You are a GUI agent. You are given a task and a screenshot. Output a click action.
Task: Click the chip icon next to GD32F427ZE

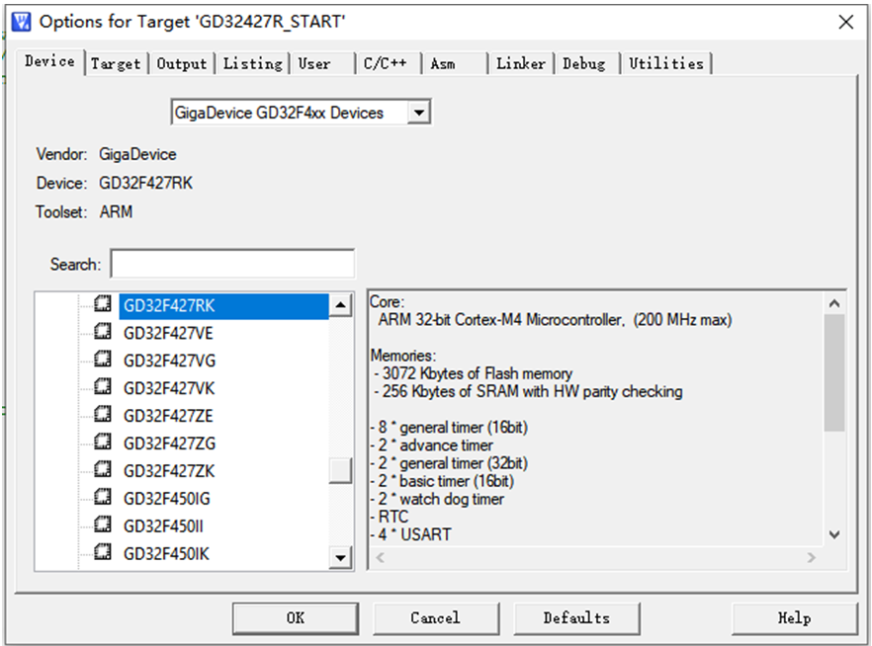[102, 416]
